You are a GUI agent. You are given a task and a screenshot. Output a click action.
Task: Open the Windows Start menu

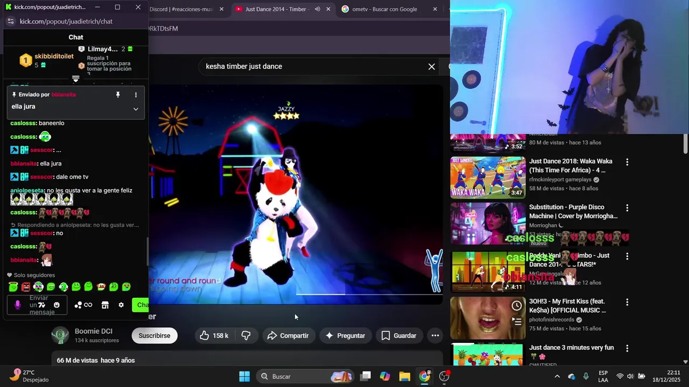[244, 376]
